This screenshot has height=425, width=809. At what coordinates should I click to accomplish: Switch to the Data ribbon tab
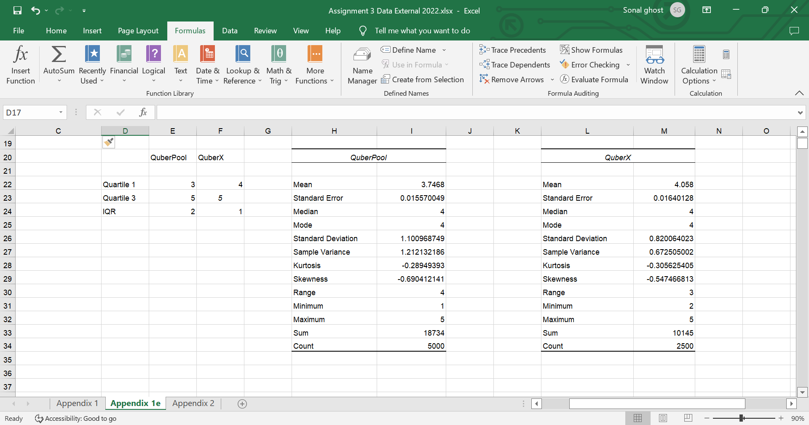tap(230, 30)
